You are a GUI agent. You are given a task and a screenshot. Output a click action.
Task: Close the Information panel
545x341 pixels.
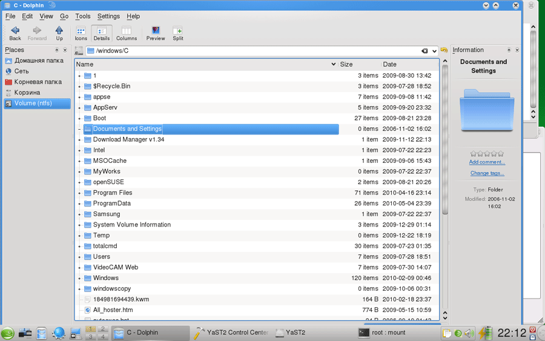click(x=517, y=50)
